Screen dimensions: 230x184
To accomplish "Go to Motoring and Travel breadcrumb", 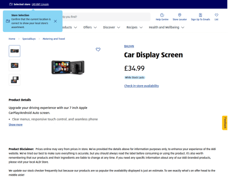I will (x=54, y=39).
